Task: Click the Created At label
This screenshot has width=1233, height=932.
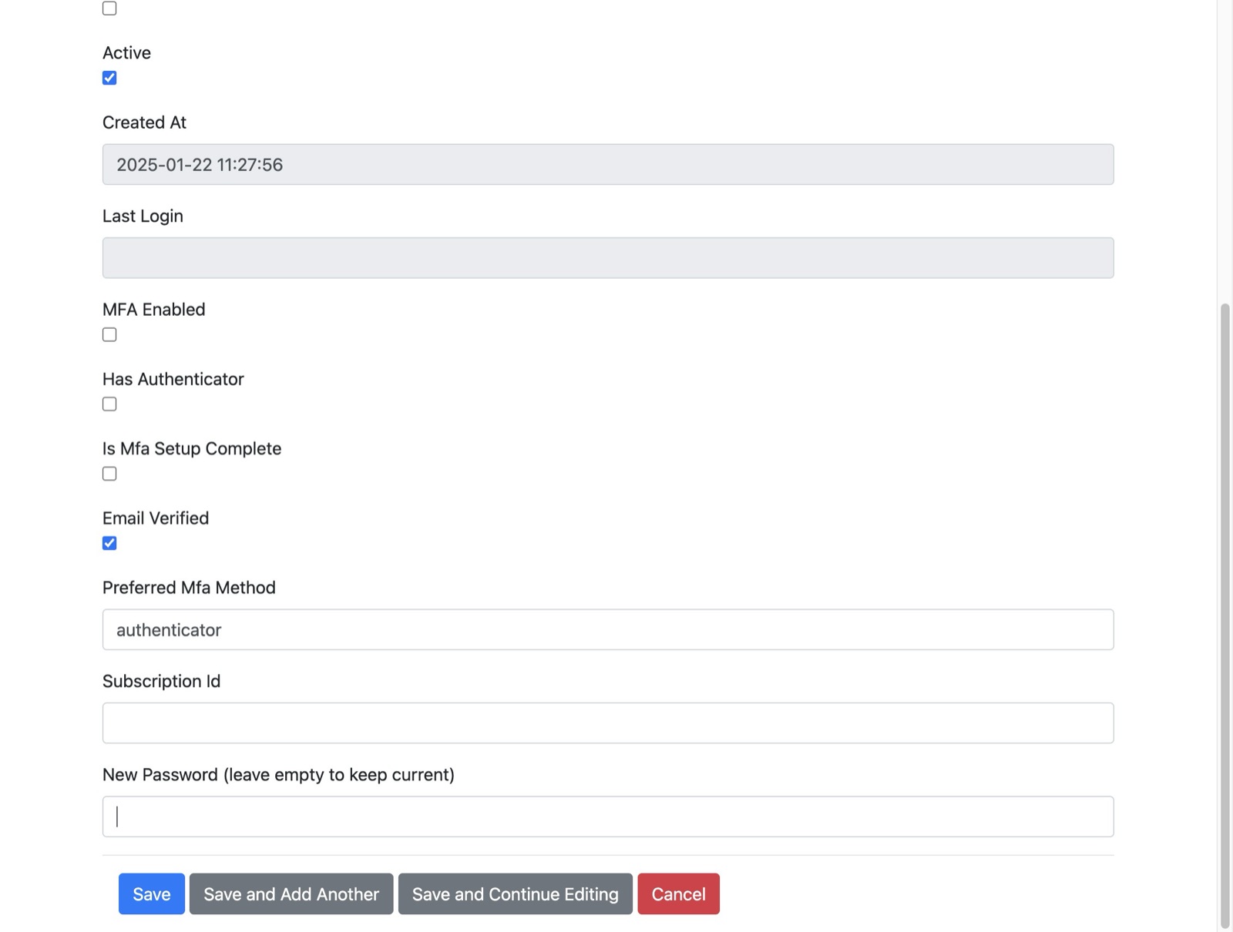Action: (144, 122)
